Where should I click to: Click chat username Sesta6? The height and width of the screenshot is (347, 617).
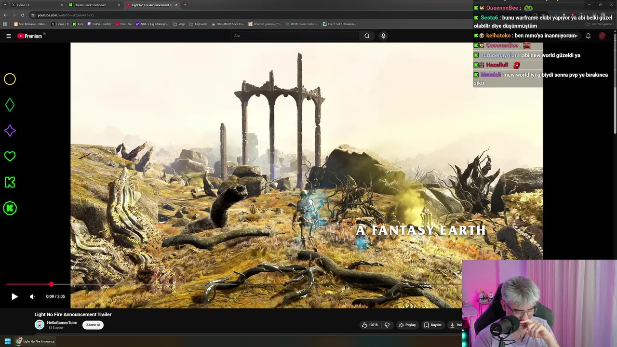point(489,18)
